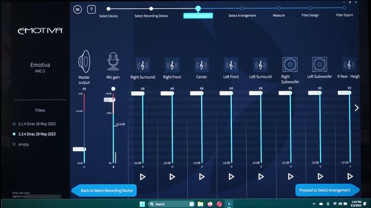The width and height of the screenshot is (371, 208).
Task: Play test signal for R Rear Height
Action: (350, 176)
